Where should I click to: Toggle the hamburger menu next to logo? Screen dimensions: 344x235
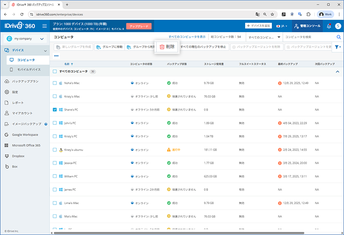(44, 26)
